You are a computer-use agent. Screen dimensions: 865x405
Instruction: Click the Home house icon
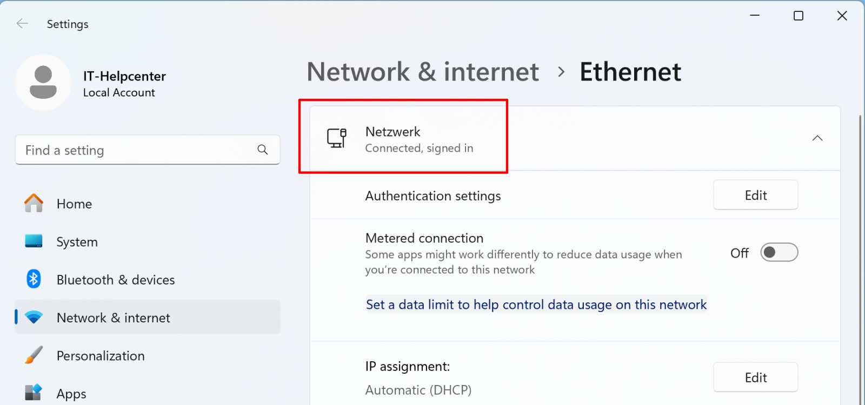tap(34, 204)
